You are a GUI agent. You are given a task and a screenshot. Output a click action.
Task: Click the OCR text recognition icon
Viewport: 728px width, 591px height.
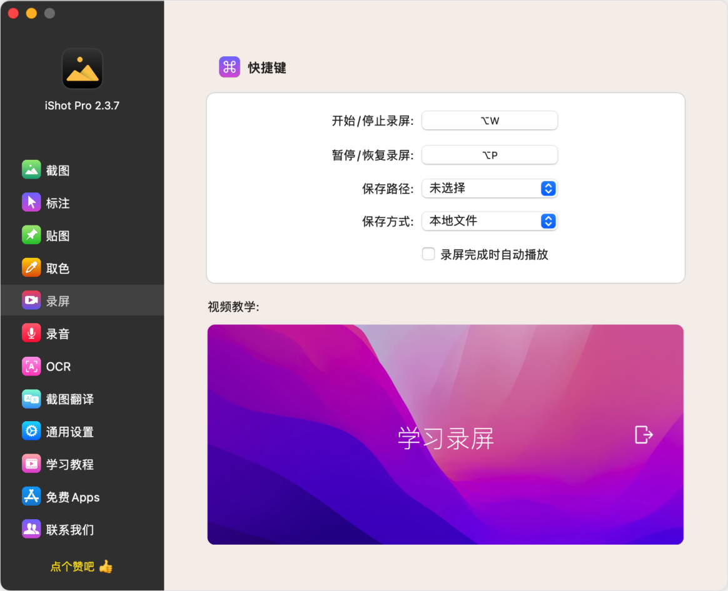[31, 366]
